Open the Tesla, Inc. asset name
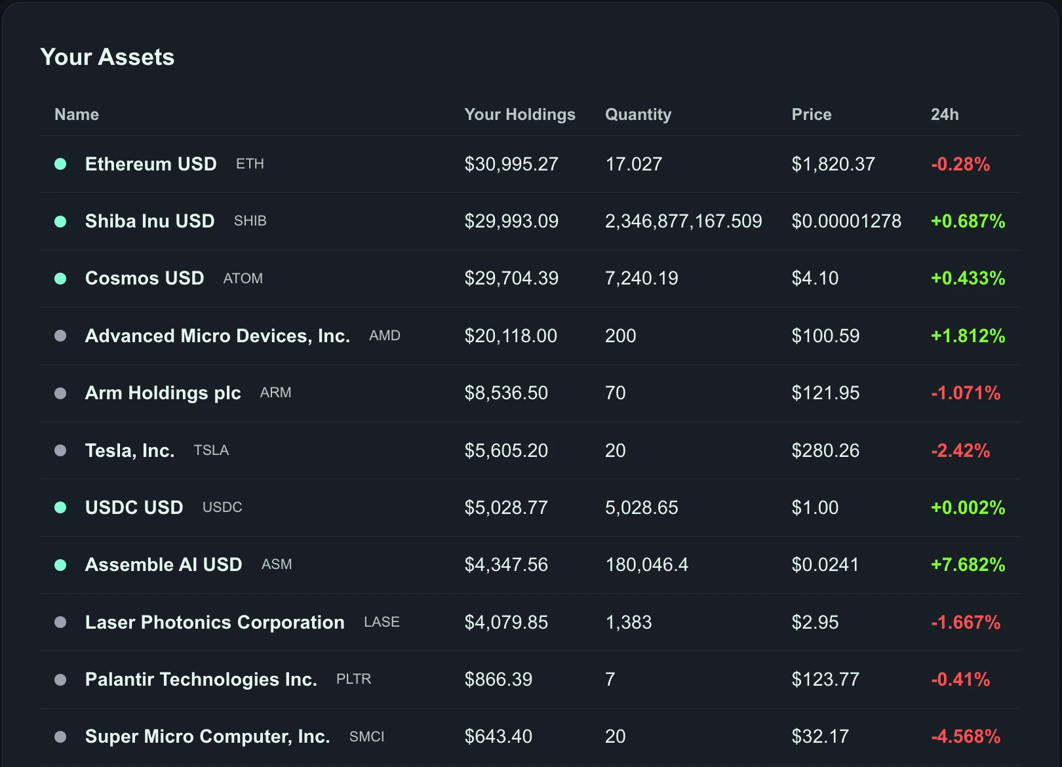This screenshot has height=767, width=1062. coord(130,450)
